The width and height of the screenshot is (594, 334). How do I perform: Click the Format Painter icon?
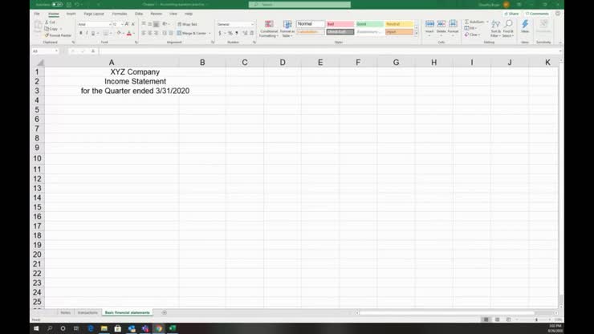coord(59,35)
